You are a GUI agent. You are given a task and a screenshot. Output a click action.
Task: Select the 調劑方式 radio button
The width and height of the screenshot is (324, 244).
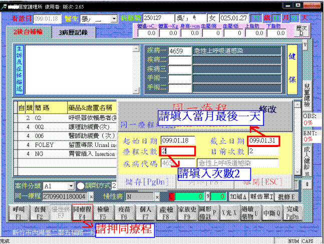coord(81,185)
